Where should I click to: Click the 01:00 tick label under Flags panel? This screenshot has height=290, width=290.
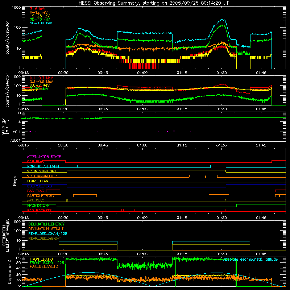142,218
